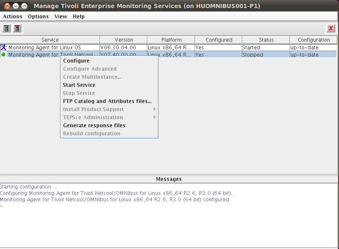This screenshot has width=339, height=249.
Task: Sort by the Status column header
Action: [x=266, y=40]
